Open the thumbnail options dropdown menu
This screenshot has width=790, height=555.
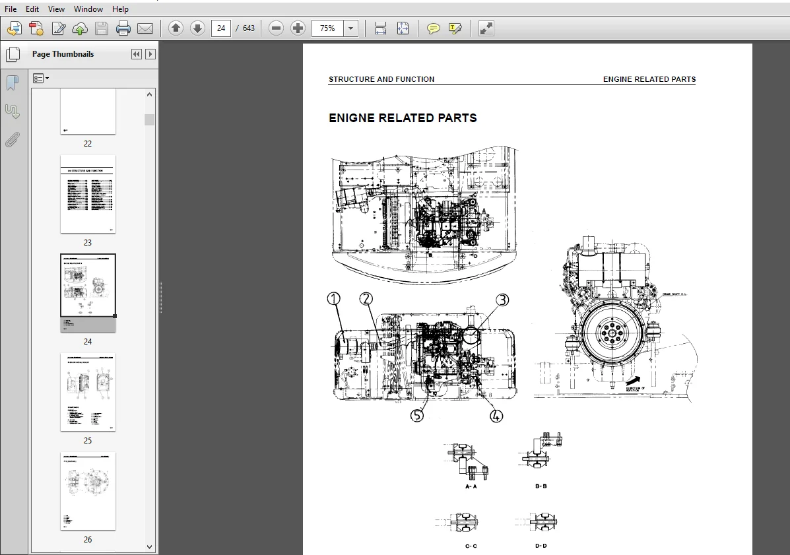(41, 78)
